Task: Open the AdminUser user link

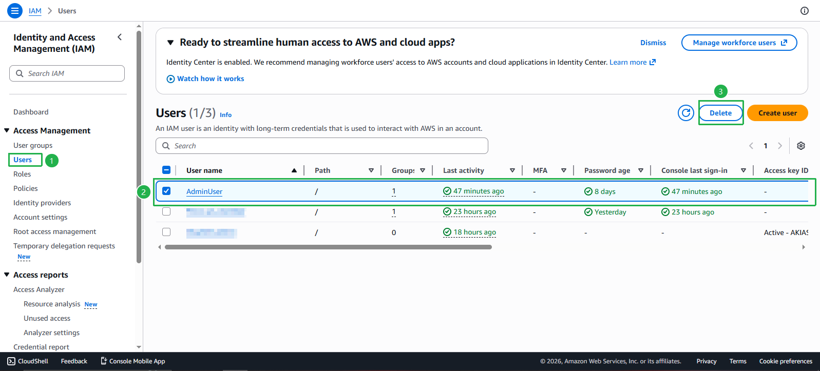Action: 204,191
